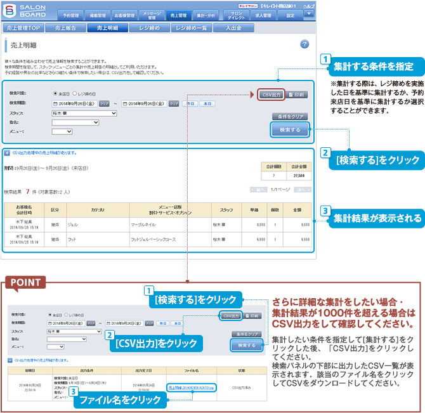The image size is (425, 413).
Task: Click the SALON BOARD logo
Action: (24, 11)
